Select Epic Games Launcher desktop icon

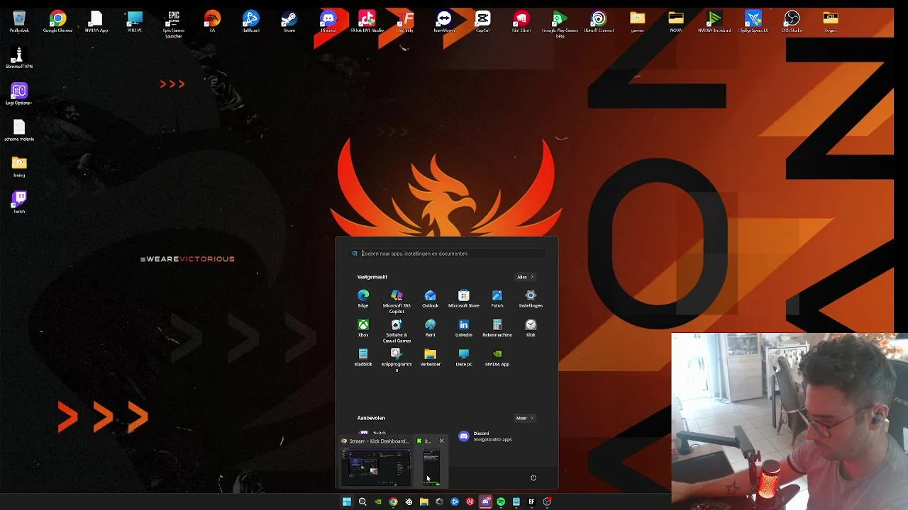pos(173,24)
